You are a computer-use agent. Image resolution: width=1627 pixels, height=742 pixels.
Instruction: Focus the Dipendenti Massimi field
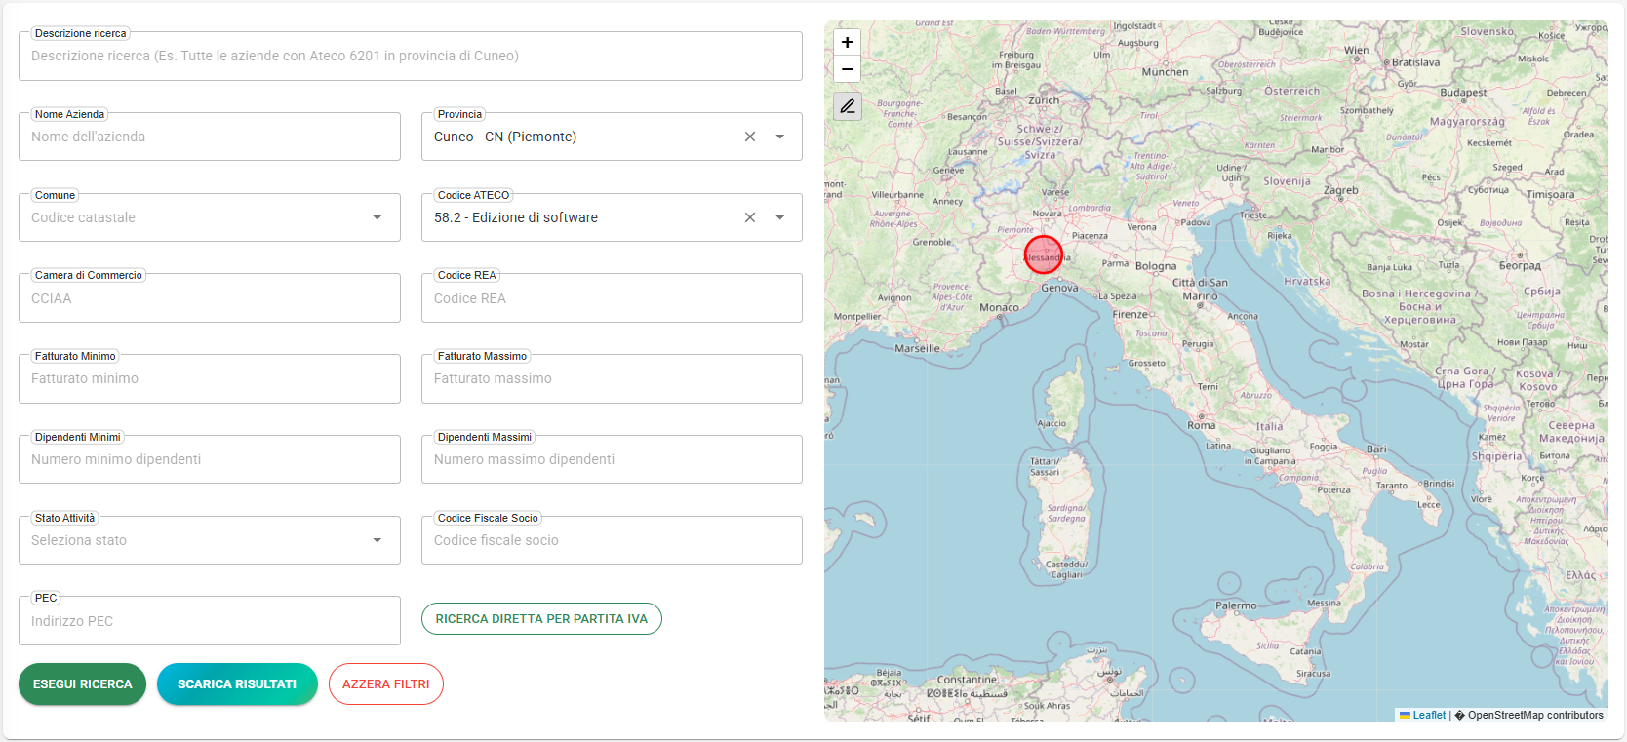coord(612,460)
